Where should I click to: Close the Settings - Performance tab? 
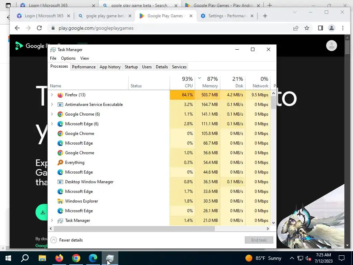pyautogui.click(x=252, y=16)
